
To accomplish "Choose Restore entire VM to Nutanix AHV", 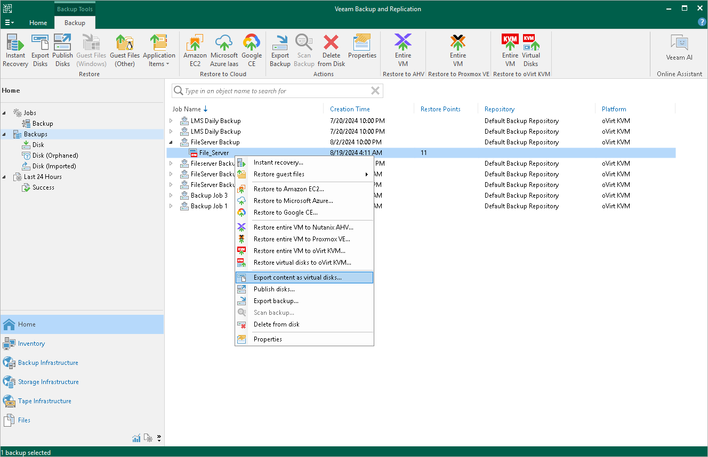I will coord(304,227).
